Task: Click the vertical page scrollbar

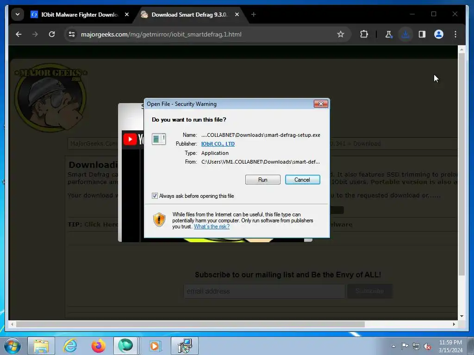Action: [x=462, y=164]
